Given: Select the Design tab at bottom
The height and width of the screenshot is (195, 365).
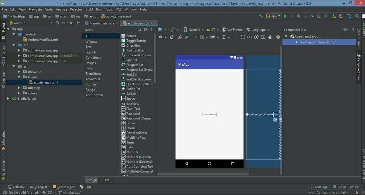Looking at the screenshot, I should coord(92,180).
